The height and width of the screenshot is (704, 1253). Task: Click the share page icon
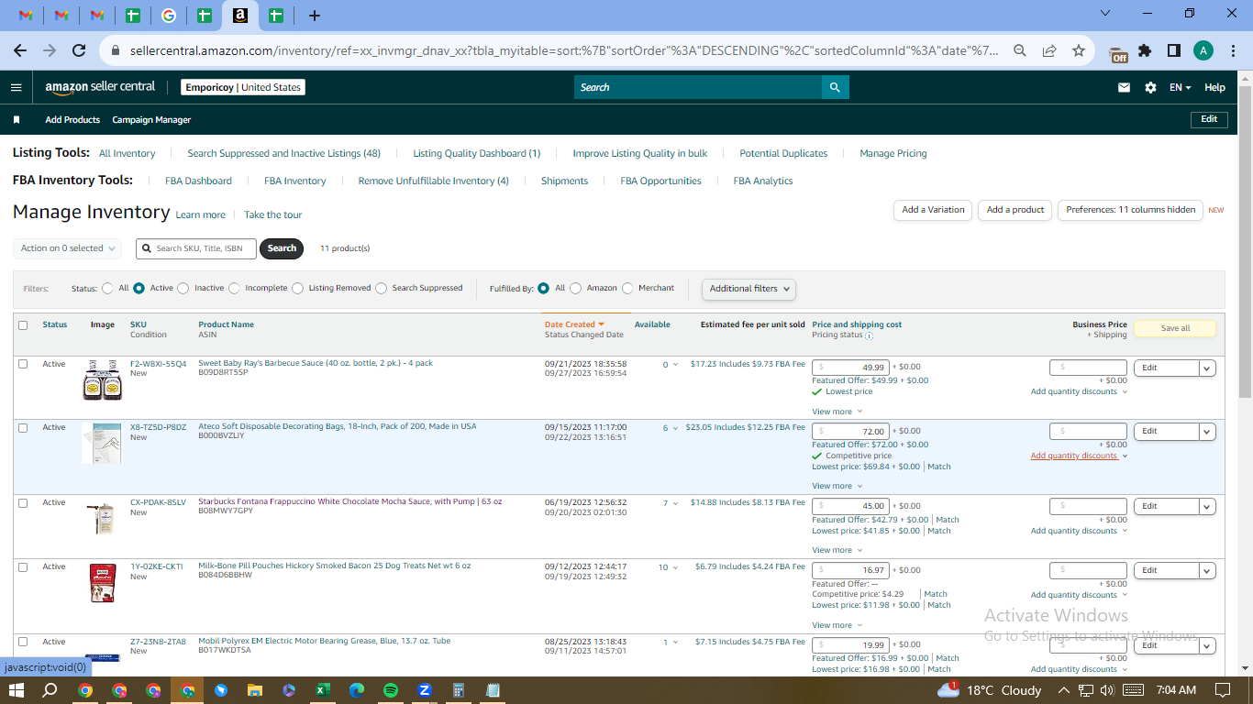1048,50
